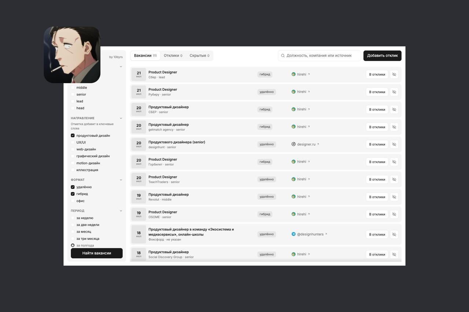Tick the motion-дизайн checkbox
Viewport: 469px width, 312px height.
[x=73, y=163]
